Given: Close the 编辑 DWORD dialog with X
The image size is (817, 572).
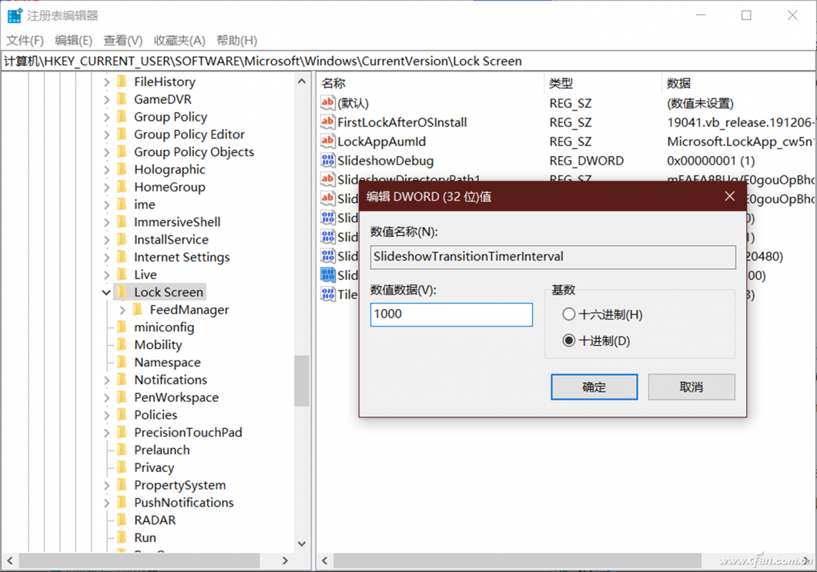Looking at the screenshot, I should pos(730,197).
